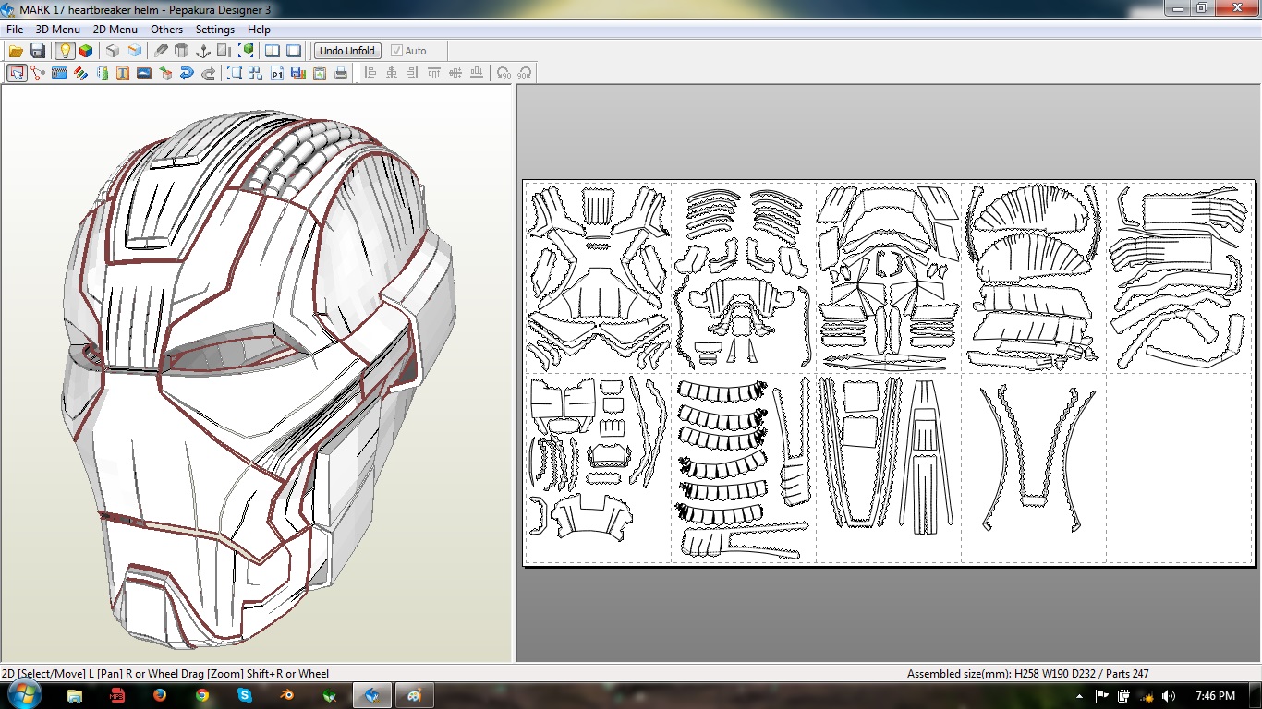
Task: Open the 3D Menu
Action: [x=58, y=30]
